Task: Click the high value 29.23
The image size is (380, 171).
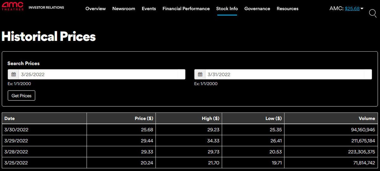Action: (x=213, y=130)
